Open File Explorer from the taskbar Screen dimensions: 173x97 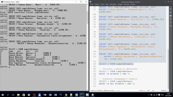pyautogui.click(x=18, y=95)
